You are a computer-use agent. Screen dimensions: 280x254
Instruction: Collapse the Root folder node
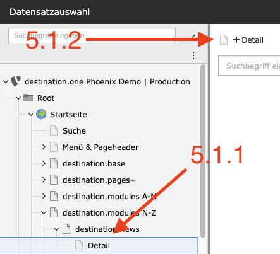18,98
